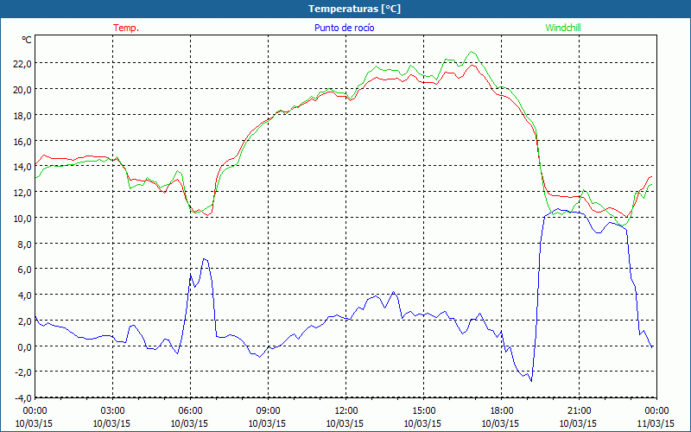
Task: Click the '16,0' y-axis value
Action: pyautogui.click(x=23, y=142)
